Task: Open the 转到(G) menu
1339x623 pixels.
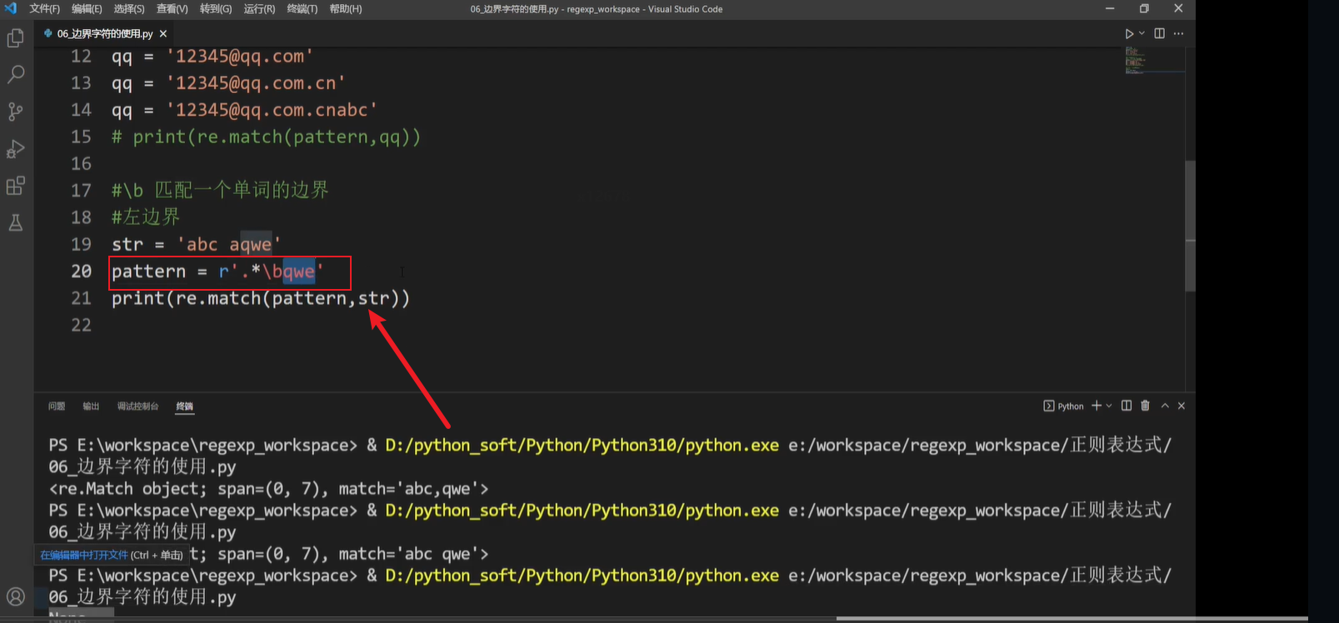Action: click(215, 8)
